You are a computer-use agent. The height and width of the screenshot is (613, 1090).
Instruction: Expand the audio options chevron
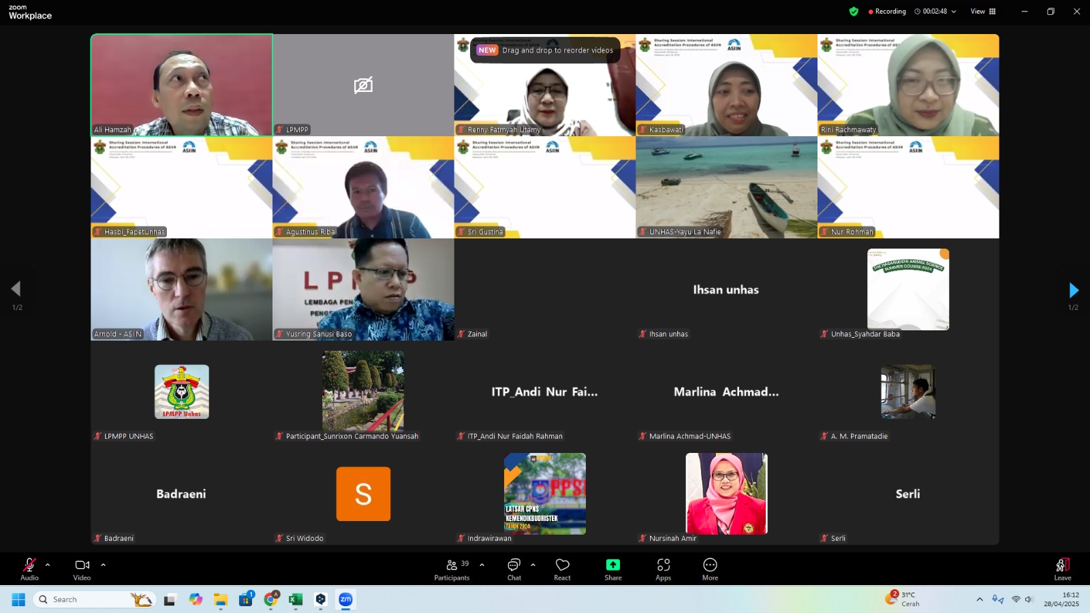click(48, 565)
